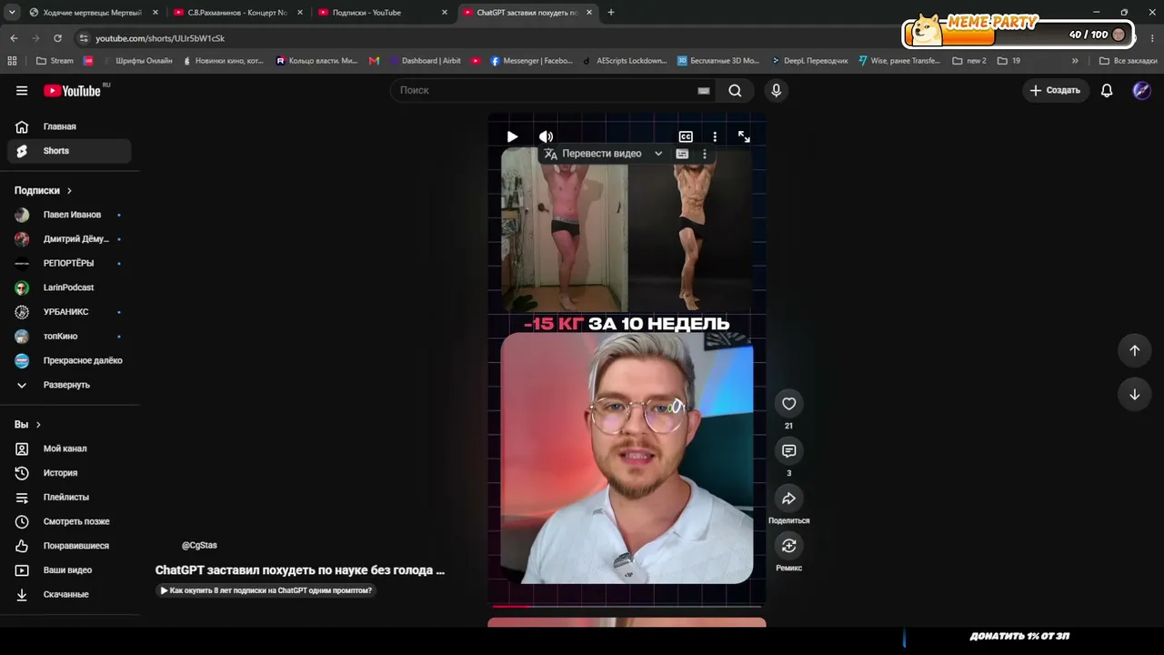Go to the previous Short
The image size is (1164, 655).
pos(1134,350)
